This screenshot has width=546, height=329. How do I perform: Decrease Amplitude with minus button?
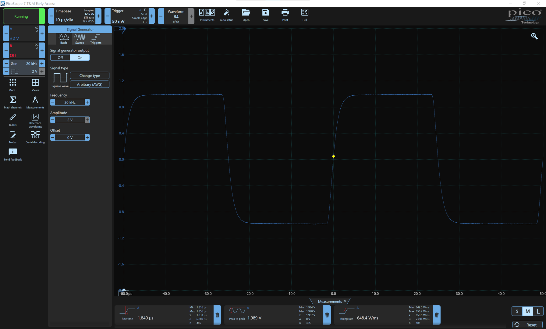(x=53, y=120)
